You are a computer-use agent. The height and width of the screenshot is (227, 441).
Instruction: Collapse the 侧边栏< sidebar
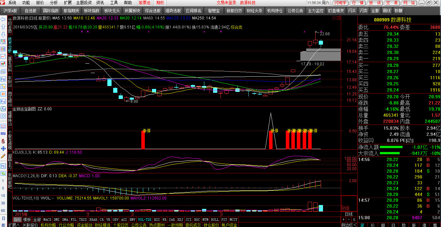pyautogui.click(x=349, y=225)
